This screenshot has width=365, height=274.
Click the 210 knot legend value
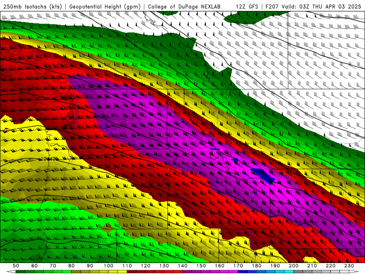[x=312, y=266]
